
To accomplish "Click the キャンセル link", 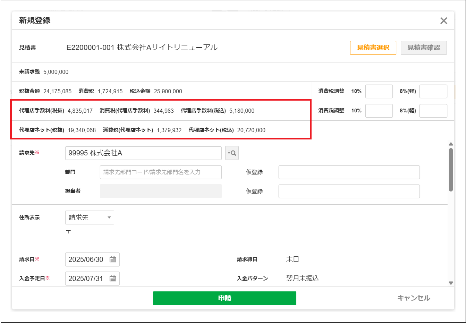I will [x=414, y=298].
